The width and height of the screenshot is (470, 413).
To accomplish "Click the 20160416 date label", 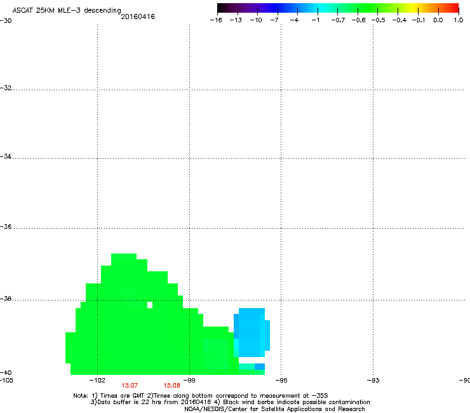I will [138, 17].
